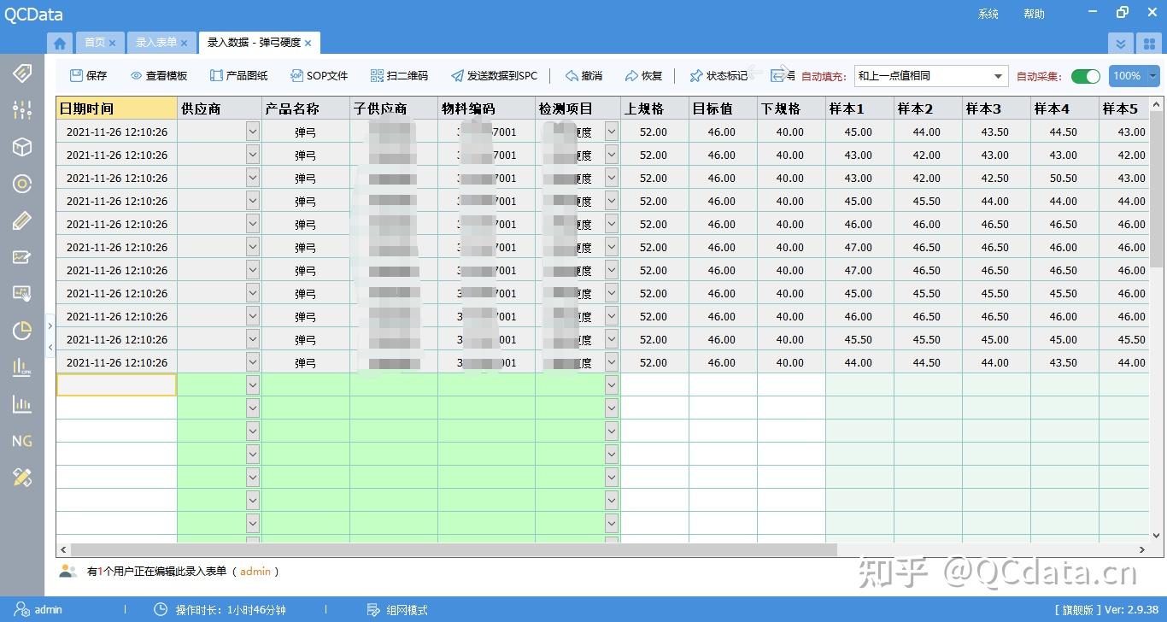Open the pie chart sidebar icon
The image size is (1167, 622).
tap(21, 331)
